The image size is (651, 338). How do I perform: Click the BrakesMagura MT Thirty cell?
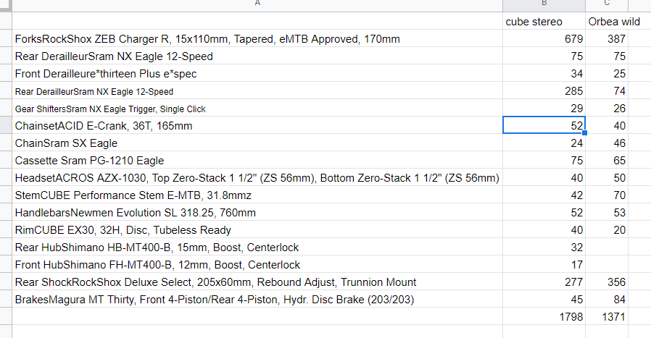257,299
